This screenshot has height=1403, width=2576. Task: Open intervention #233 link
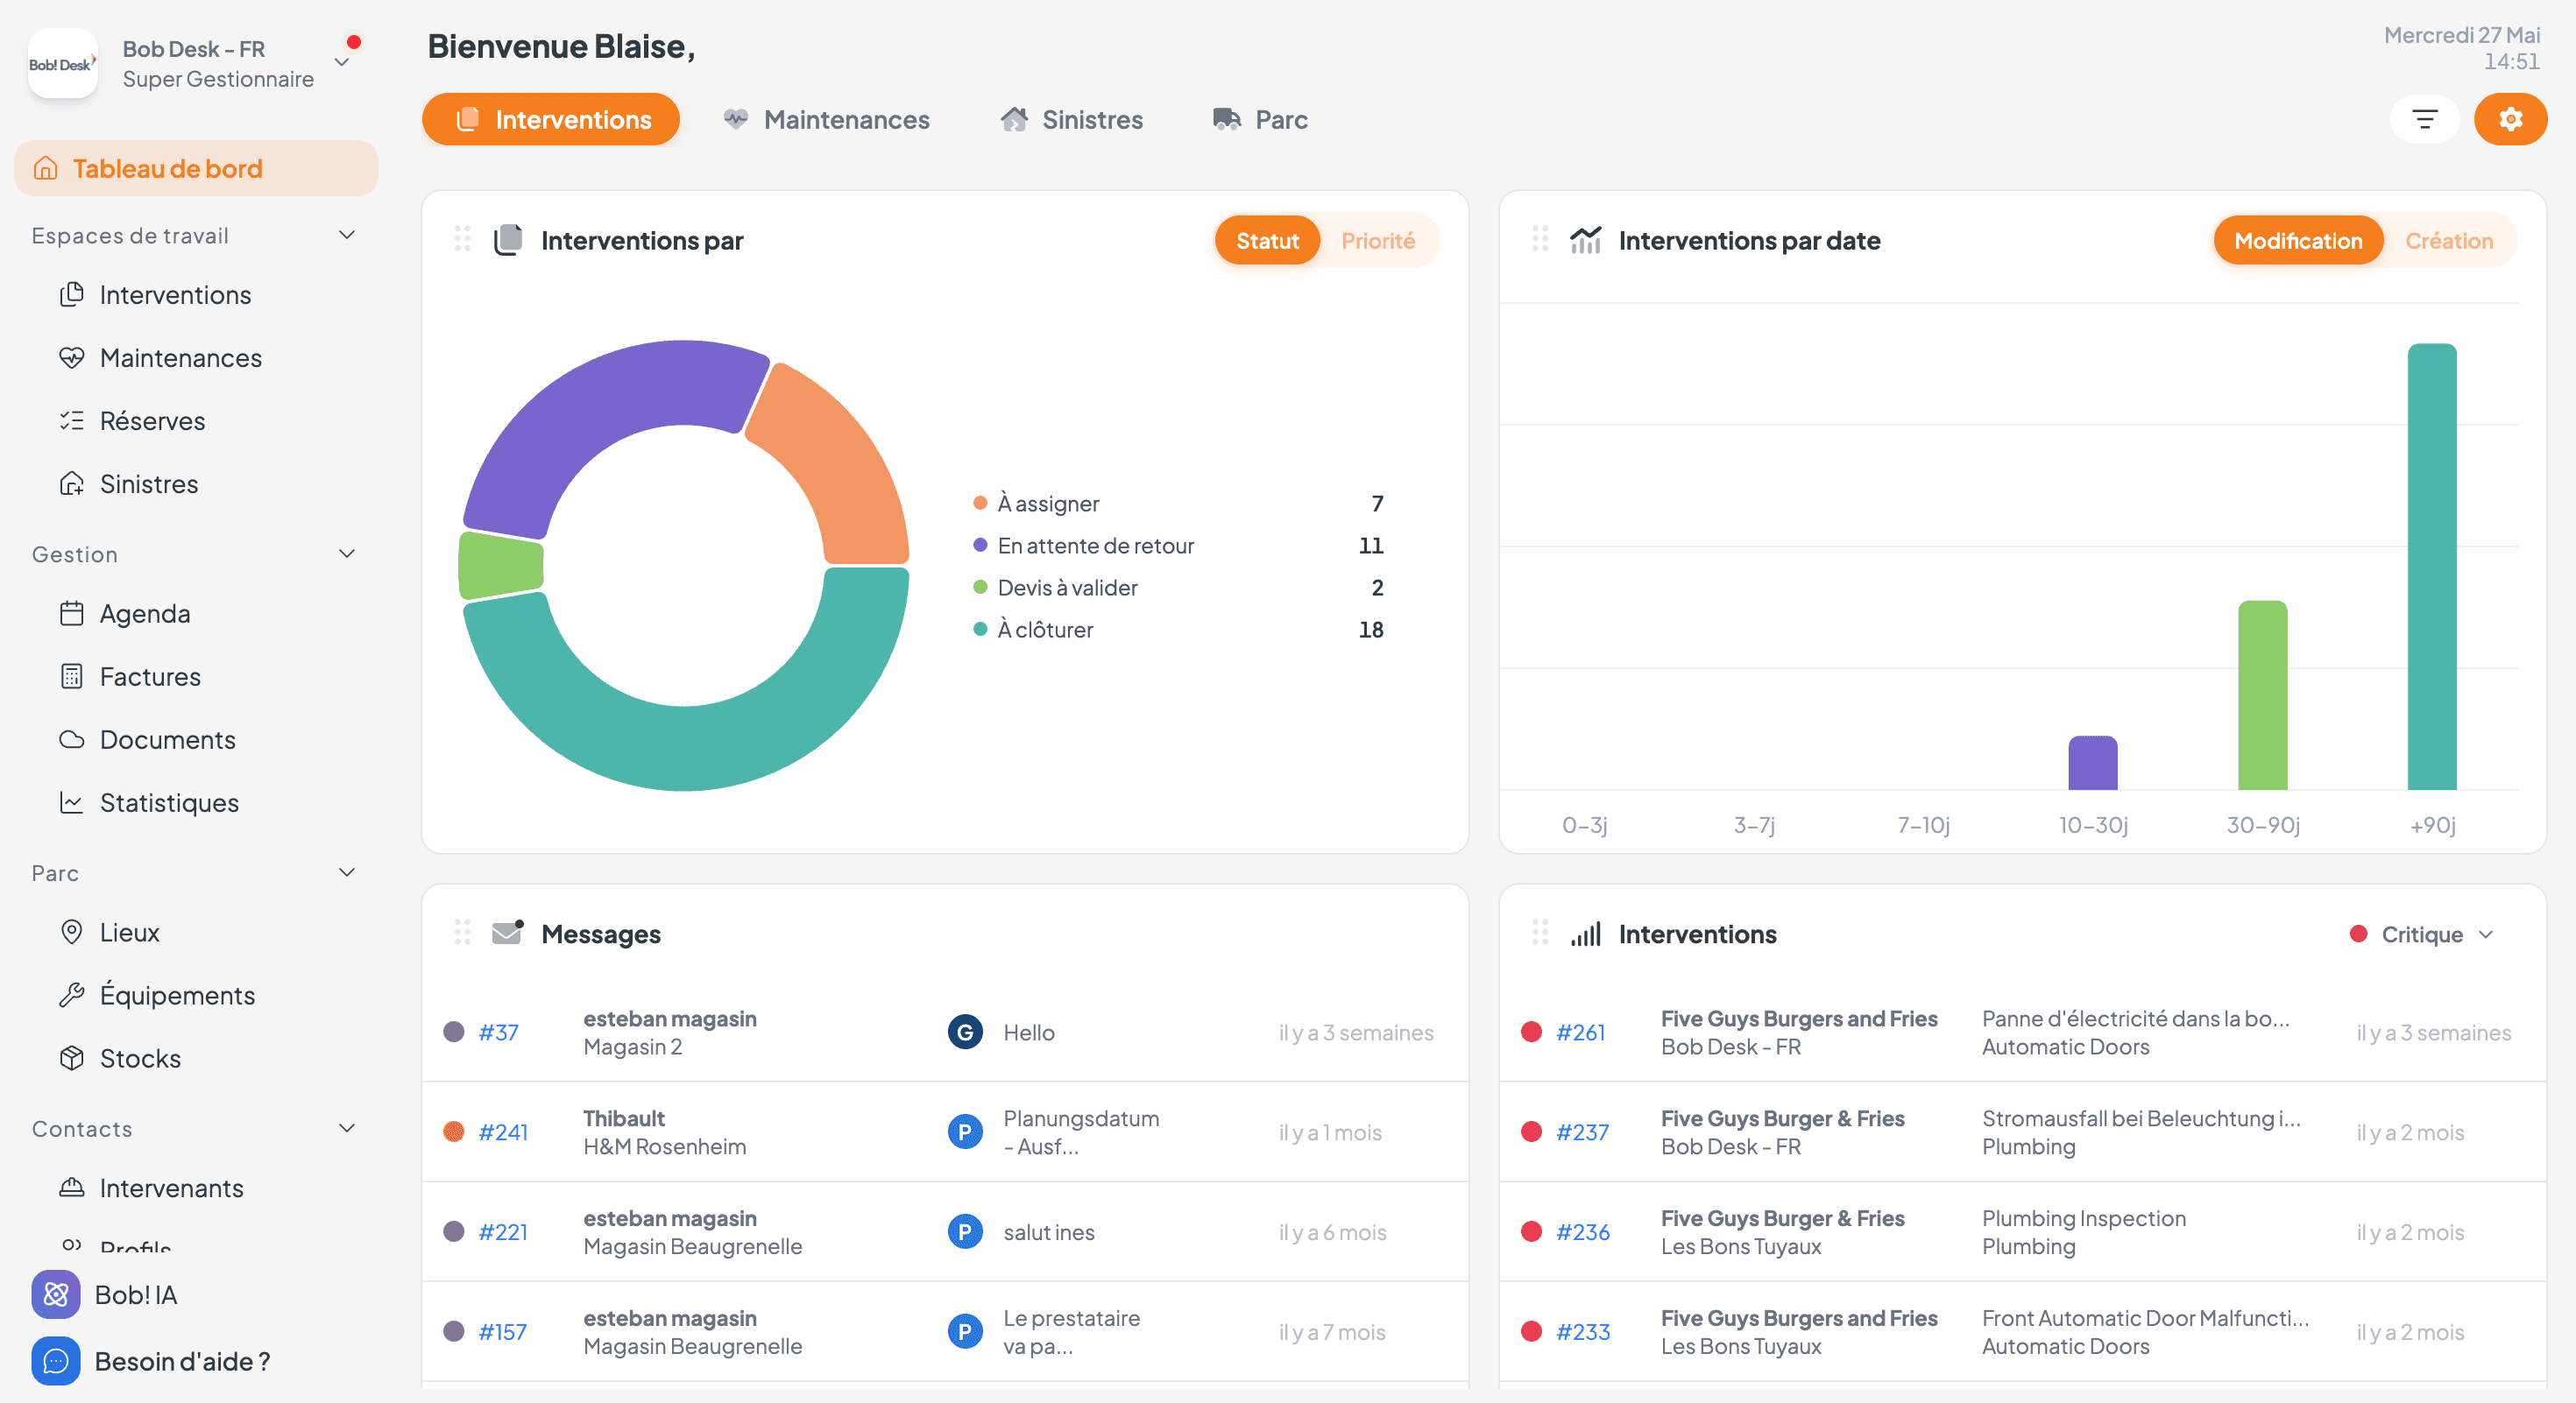[x=1583, y=1332]
